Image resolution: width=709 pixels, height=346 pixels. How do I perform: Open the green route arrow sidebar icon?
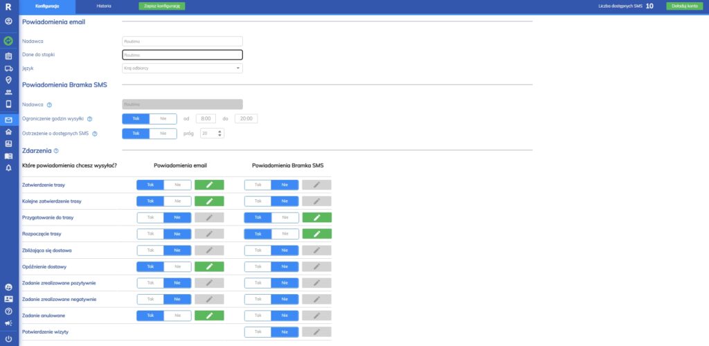(8, 41)
